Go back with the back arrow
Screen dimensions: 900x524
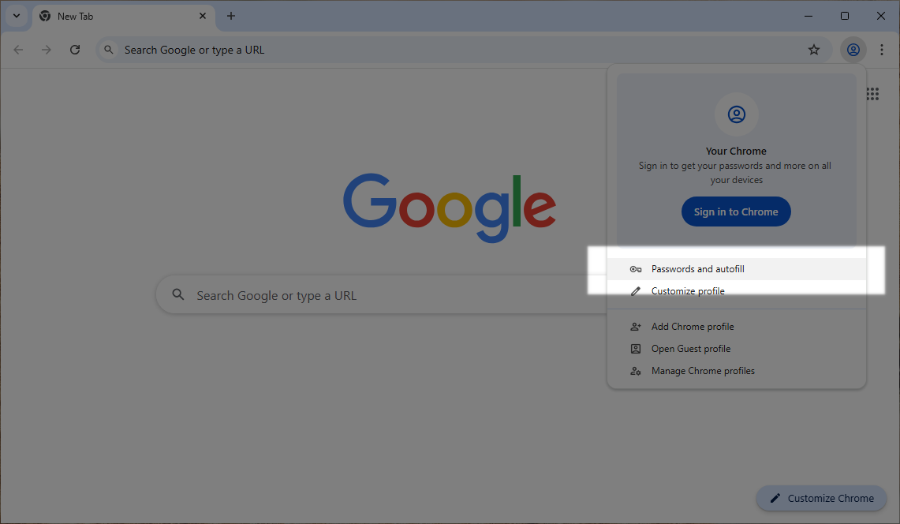point(18,50)
